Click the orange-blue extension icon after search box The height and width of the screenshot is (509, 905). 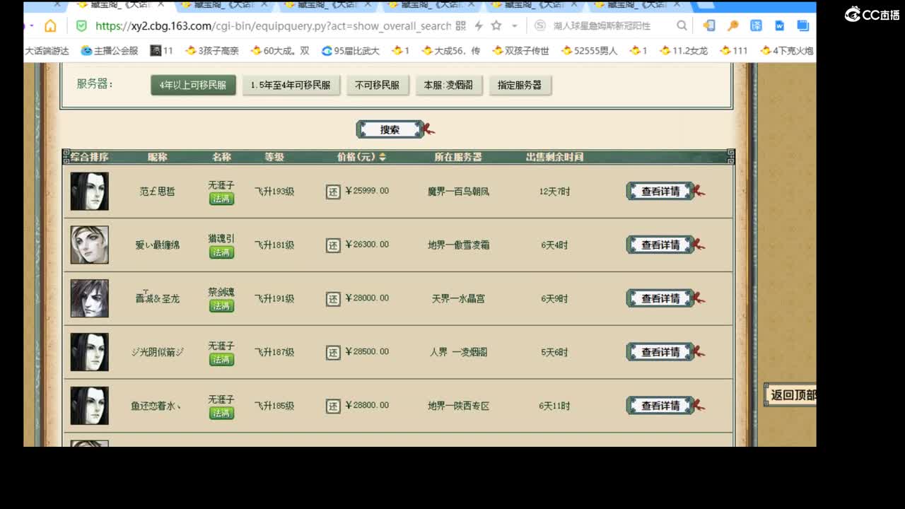[709, 26]
